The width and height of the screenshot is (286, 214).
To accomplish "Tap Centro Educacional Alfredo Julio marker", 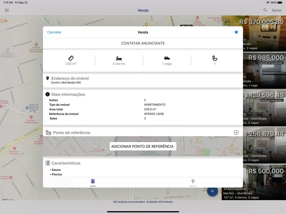I will (x=36, y=45).
